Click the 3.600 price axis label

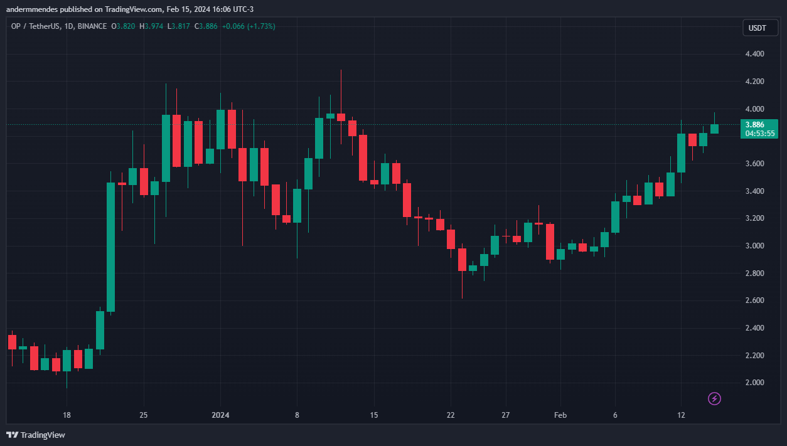tap(754, 164)
